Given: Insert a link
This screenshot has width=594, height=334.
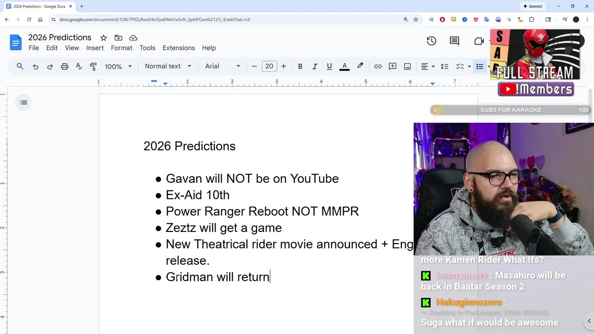Looking at the screenshot, I should click(378, 66).
